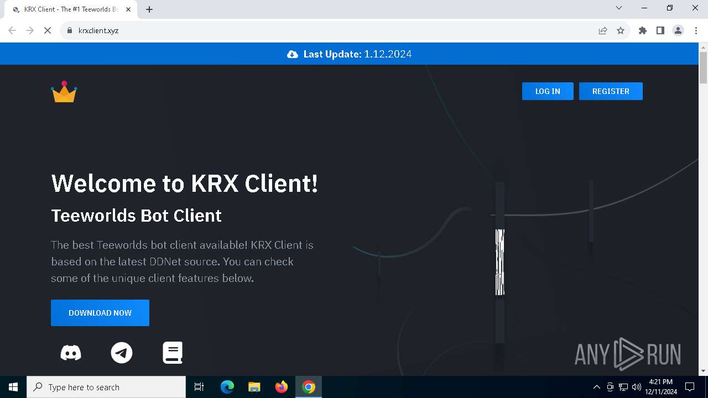Open the volume control tray icon

click(637, 387)
